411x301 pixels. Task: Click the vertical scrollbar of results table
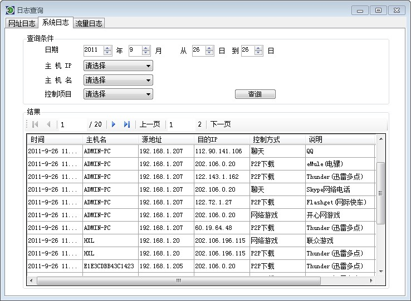(381, 193)
